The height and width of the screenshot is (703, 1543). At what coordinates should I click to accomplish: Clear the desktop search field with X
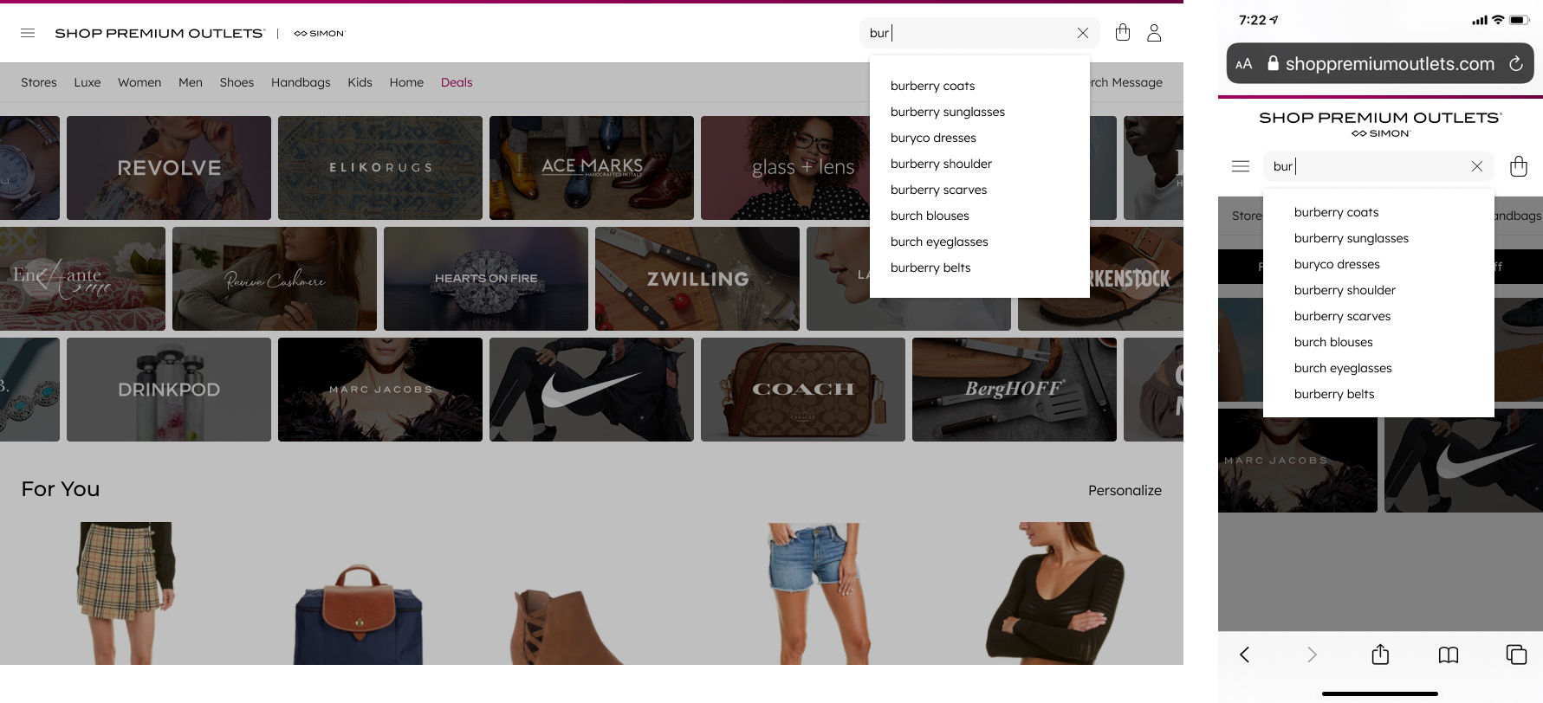1083,33
